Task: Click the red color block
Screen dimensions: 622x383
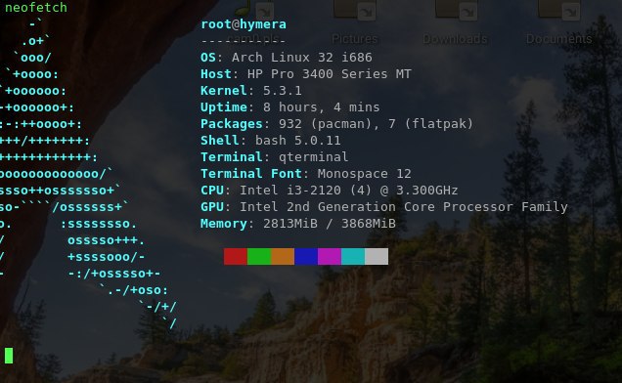Action: point(236,257)
